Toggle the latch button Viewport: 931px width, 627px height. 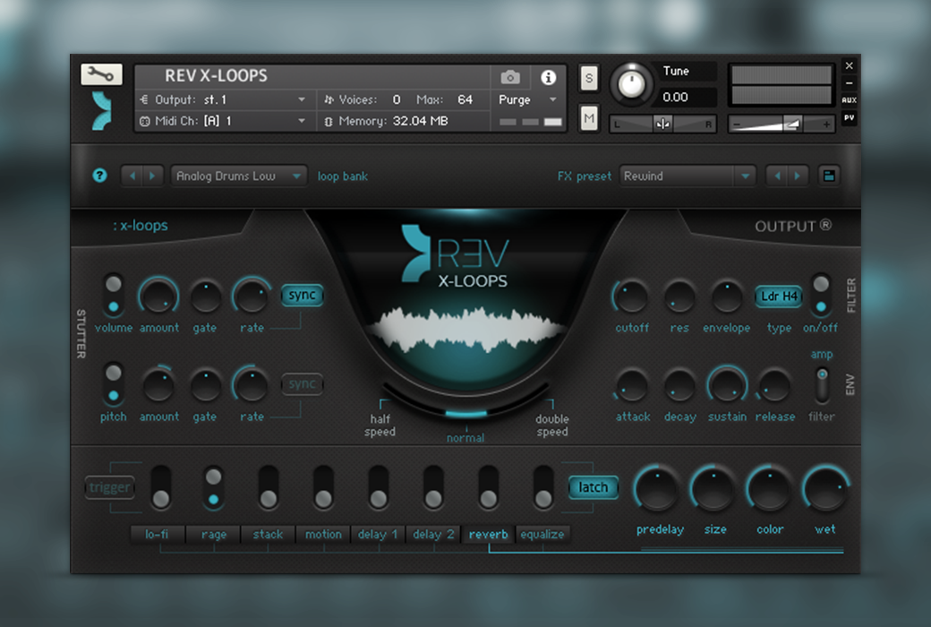click(593, 487)
